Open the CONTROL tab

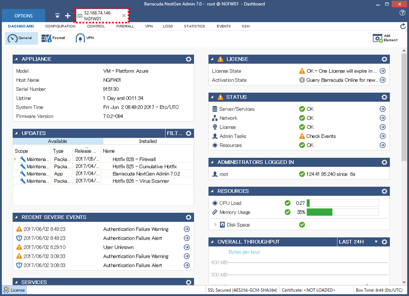point(96,26)
